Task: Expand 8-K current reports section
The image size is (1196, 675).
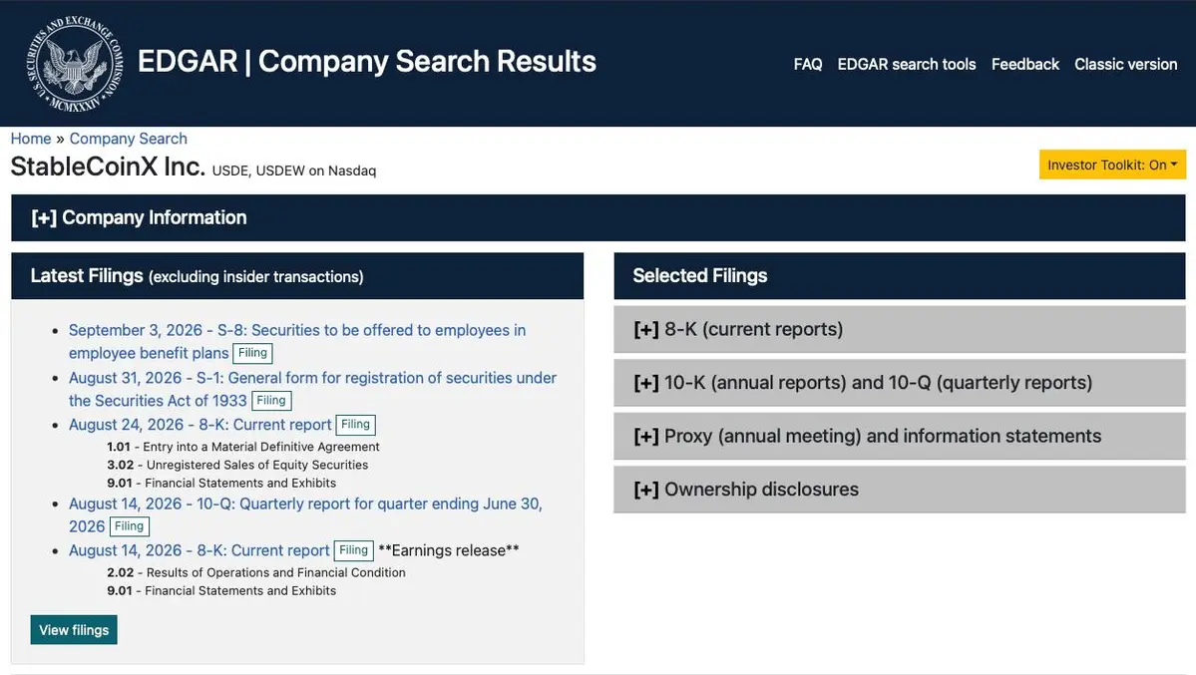Action: tap(900, 329)
